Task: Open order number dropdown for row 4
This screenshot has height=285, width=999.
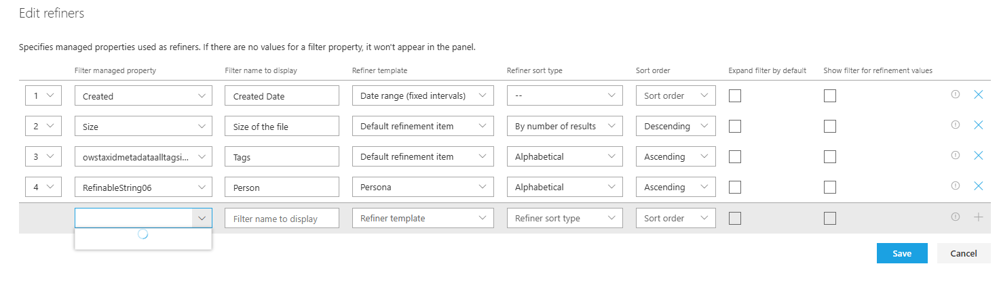Action: coord(43,188)
